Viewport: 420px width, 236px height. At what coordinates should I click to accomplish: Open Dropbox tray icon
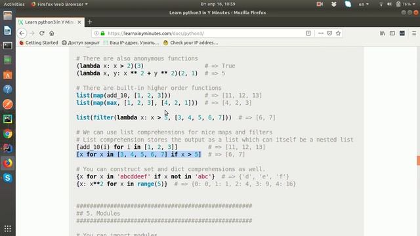pyautogui.click(x=334, y=4)
